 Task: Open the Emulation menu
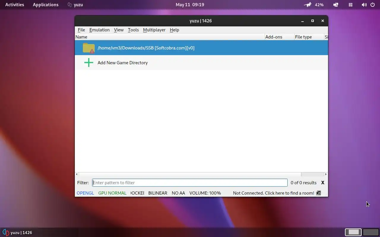coord(99,30)
